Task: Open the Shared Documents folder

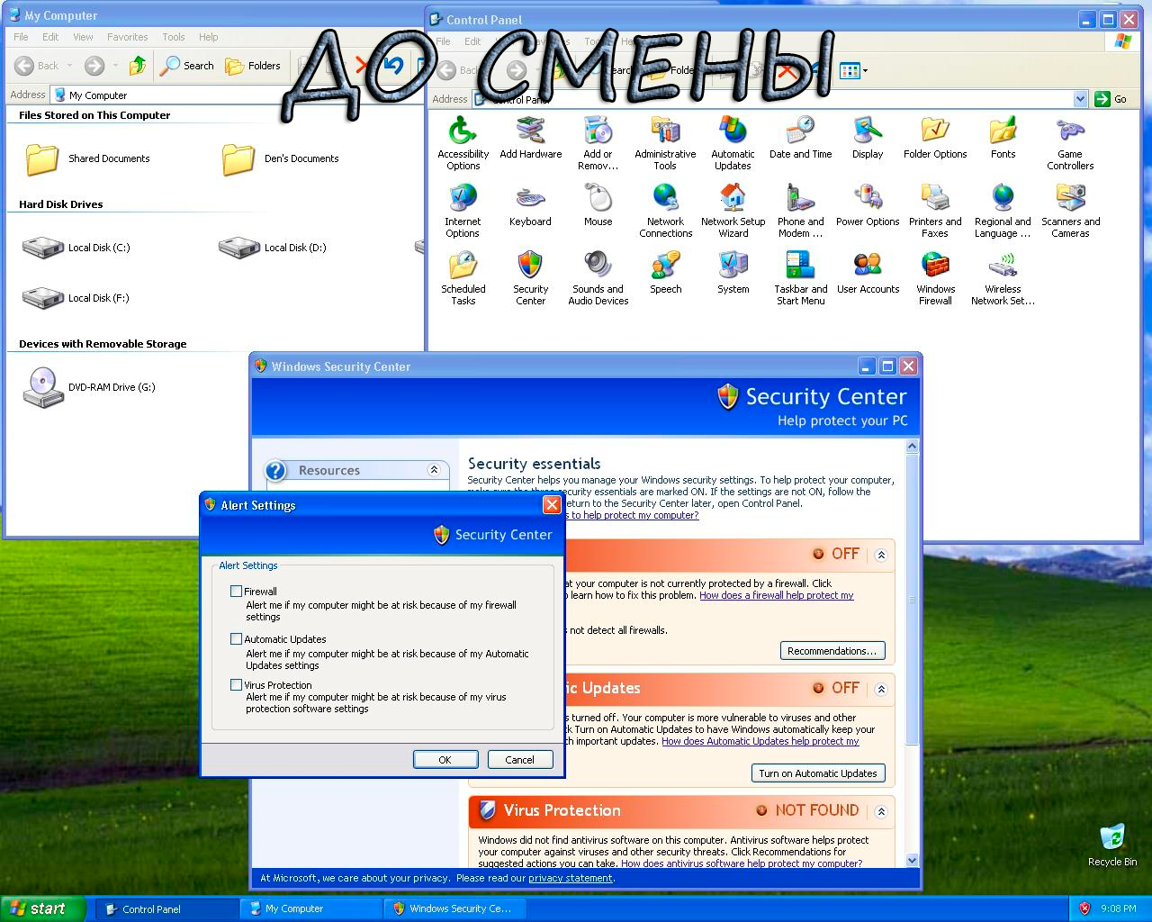Action: tap(87, 158)
